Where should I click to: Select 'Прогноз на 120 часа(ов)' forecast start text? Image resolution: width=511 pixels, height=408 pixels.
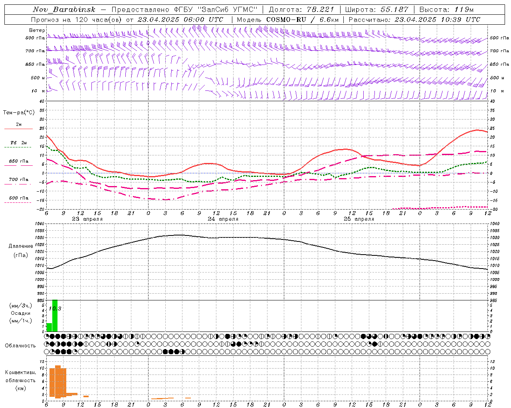point(77,20)
